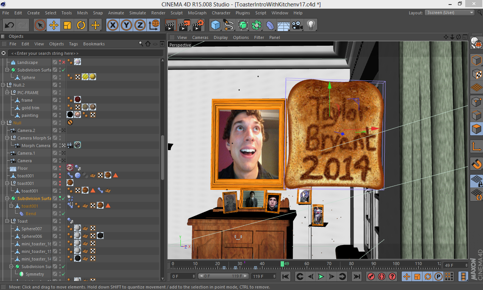Open Edit Render Settings icon

pyautogui.click(x=198, y=25)
